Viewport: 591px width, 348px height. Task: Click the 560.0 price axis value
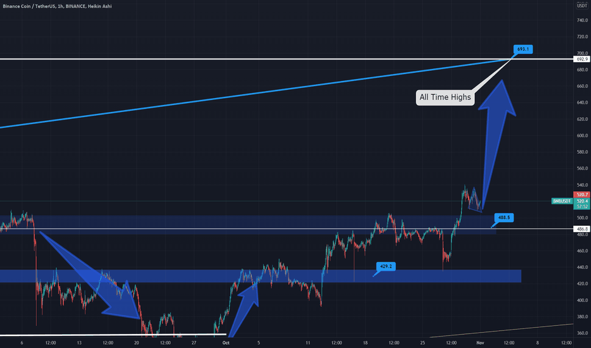click(582, 168)
